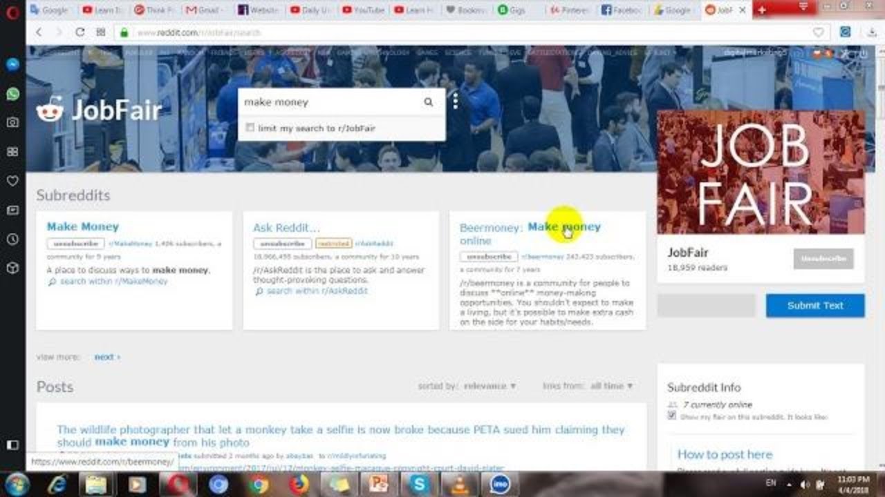885x497 pixels.
Task: Click the JOB FAIR sidebar banner image
Action: [x=761, y=172]
